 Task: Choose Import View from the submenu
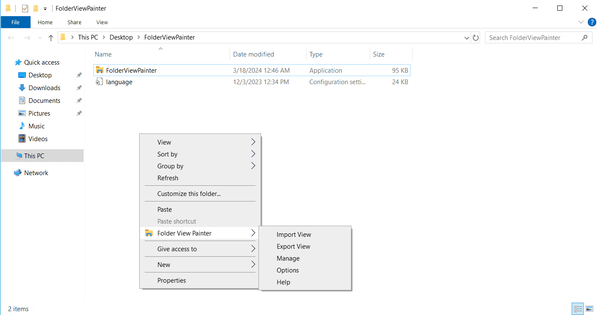pos(294,235)
